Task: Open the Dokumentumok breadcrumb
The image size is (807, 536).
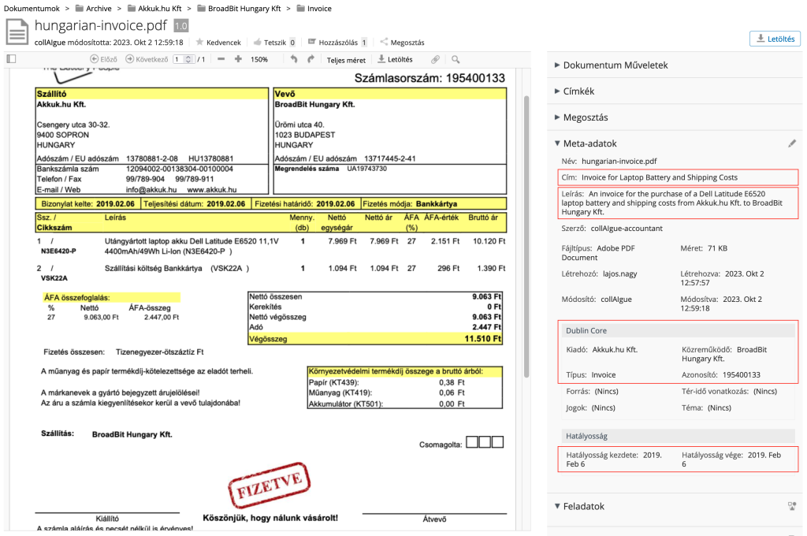Action: point(32,8)
